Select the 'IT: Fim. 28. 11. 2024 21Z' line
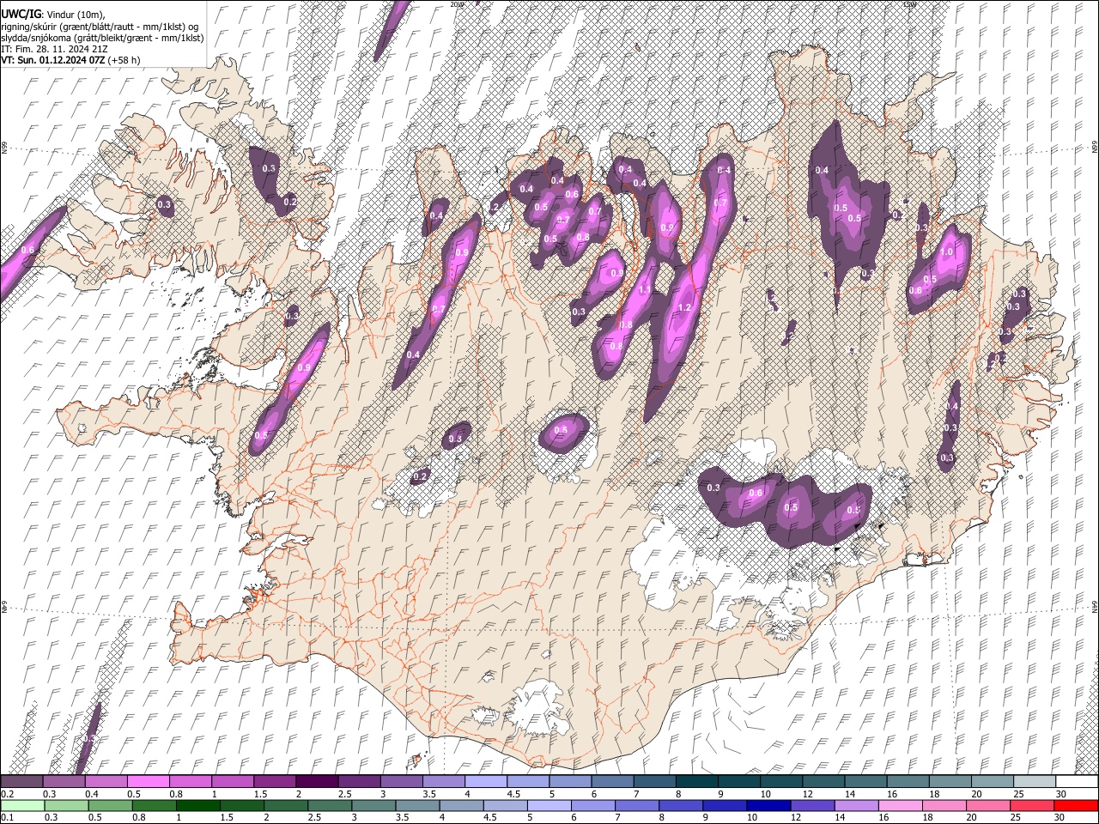This screenshot has width=1099, height=824. 54,49
